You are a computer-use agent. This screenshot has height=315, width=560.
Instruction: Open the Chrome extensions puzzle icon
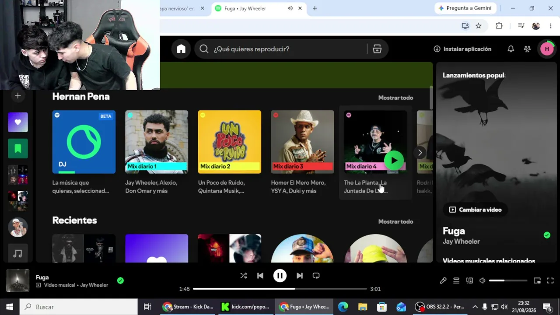499,26
